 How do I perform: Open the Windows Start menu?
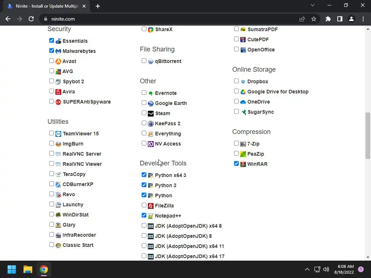click(12, 269)
